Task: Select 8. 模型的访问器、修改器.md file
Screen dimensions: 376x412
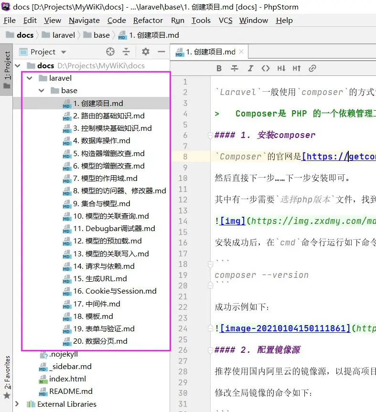Action: click(x=114, y=191)
